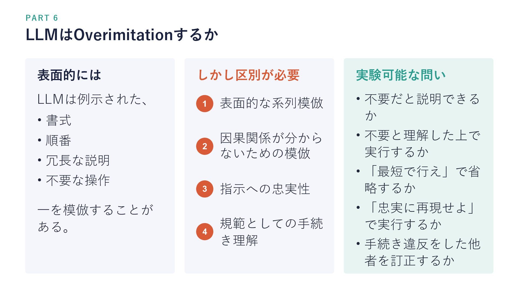This screenshot has height=291, width=518.
Task: Click the 実験可能な問い heading
Action: (x=401, y=75)
